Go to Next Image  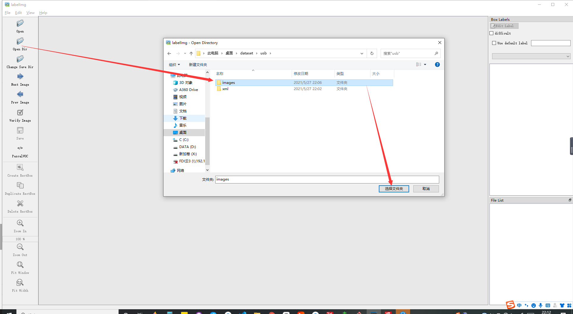pos(20,80)
